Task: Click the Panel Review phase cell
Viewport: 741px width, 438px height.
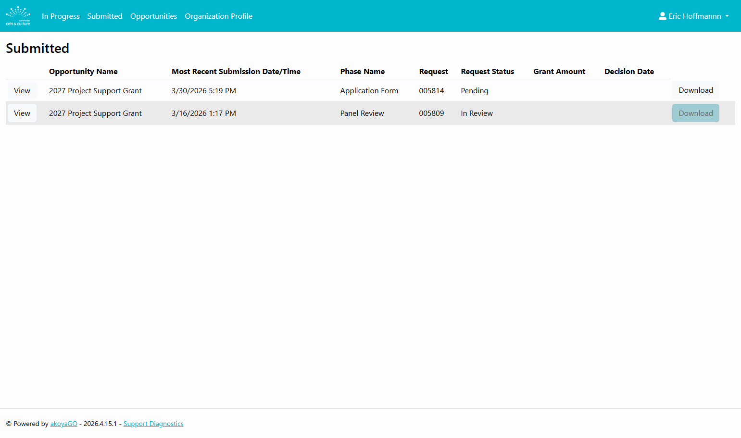Action: click(362, 113)
